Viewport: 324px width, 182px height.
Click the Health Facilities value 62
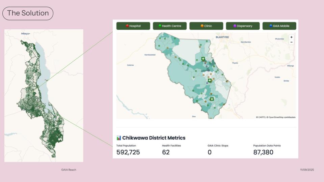pos(166,152)
